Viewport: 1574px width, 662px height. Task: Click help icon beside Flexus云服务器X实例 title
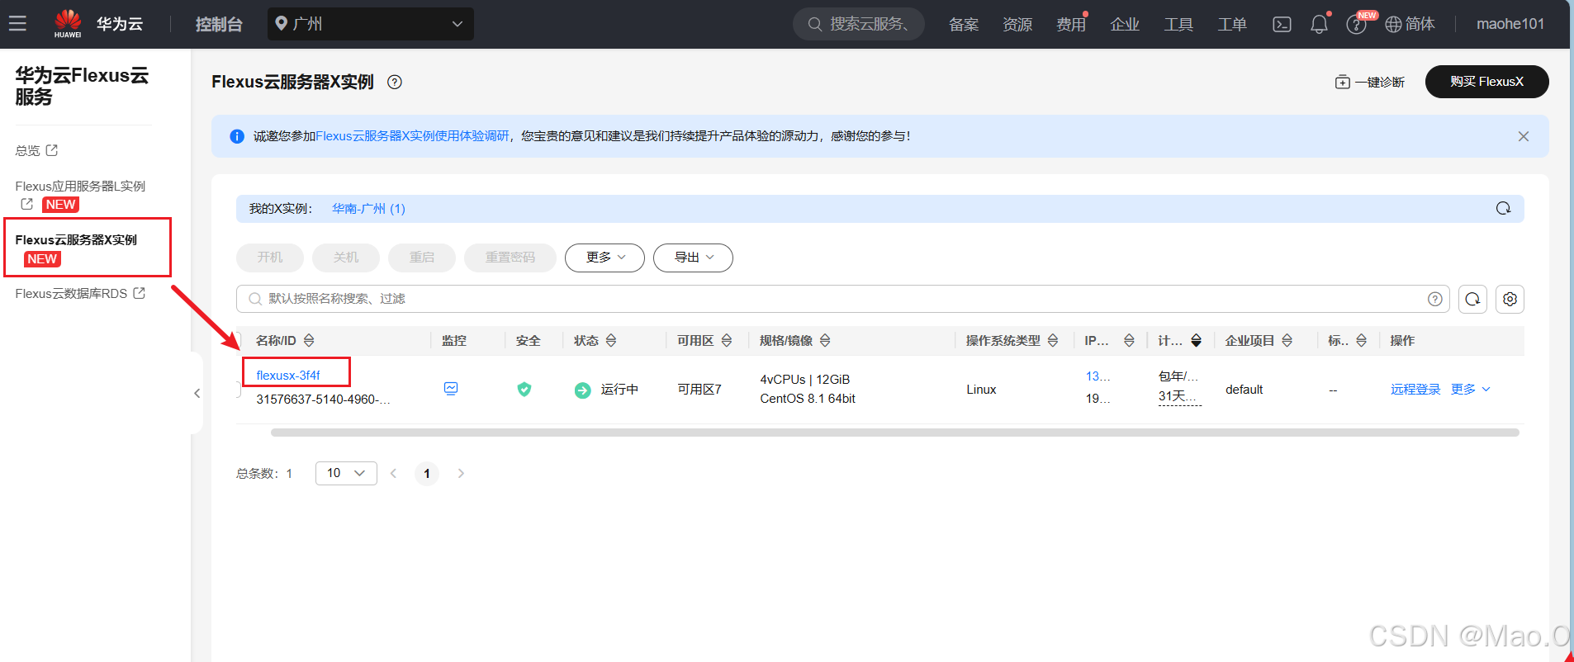395,82
